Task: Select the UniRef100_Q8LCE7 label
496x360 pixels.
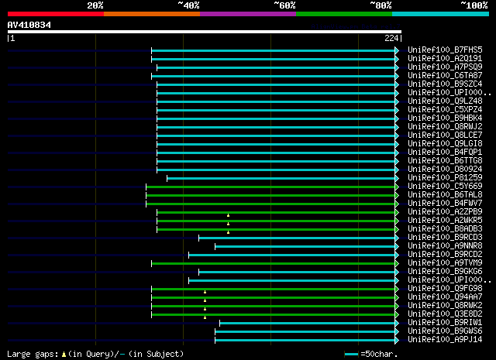Action: click(445, 135)
